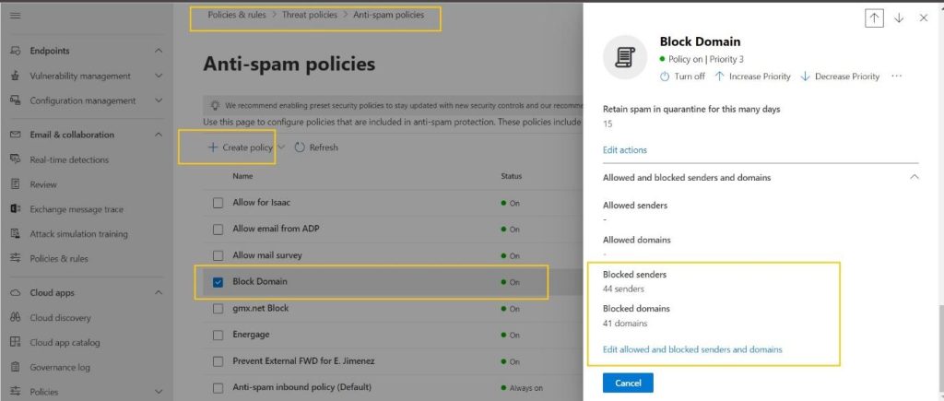The height and width of the screenshot is (401, 944).
Task: Move to previous item with up arrow
Action: tap(874, 18)
